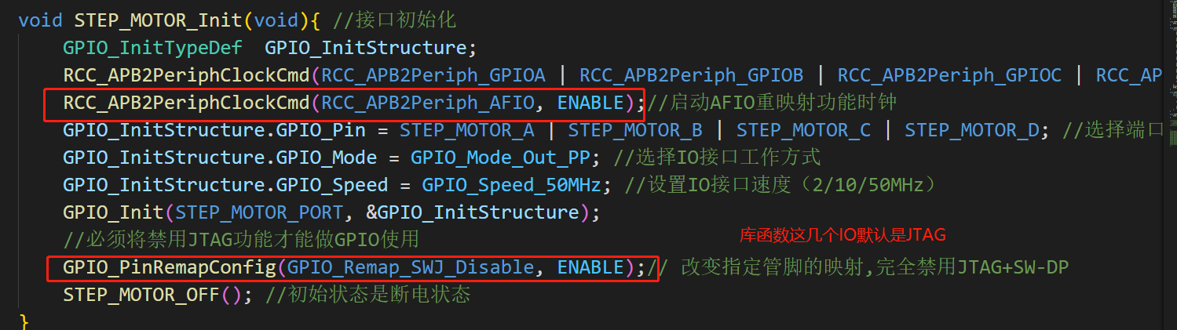The image size is (1177, 330).
Task: Click the STEP_MOTOR_D pin constant
Action: 972,129
